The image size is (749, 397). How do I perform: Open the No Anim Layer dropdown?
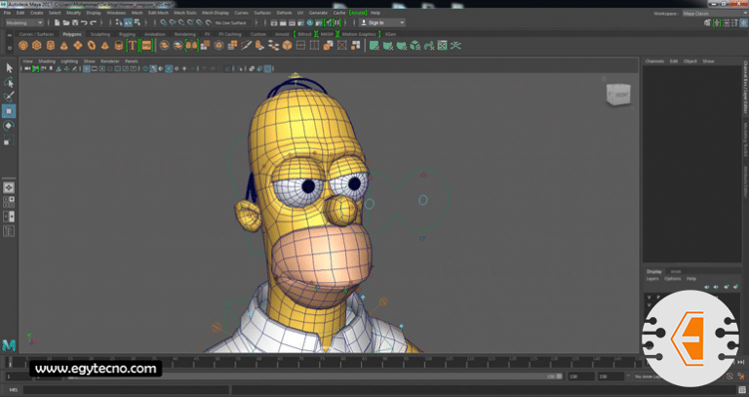tap(648, 377)
